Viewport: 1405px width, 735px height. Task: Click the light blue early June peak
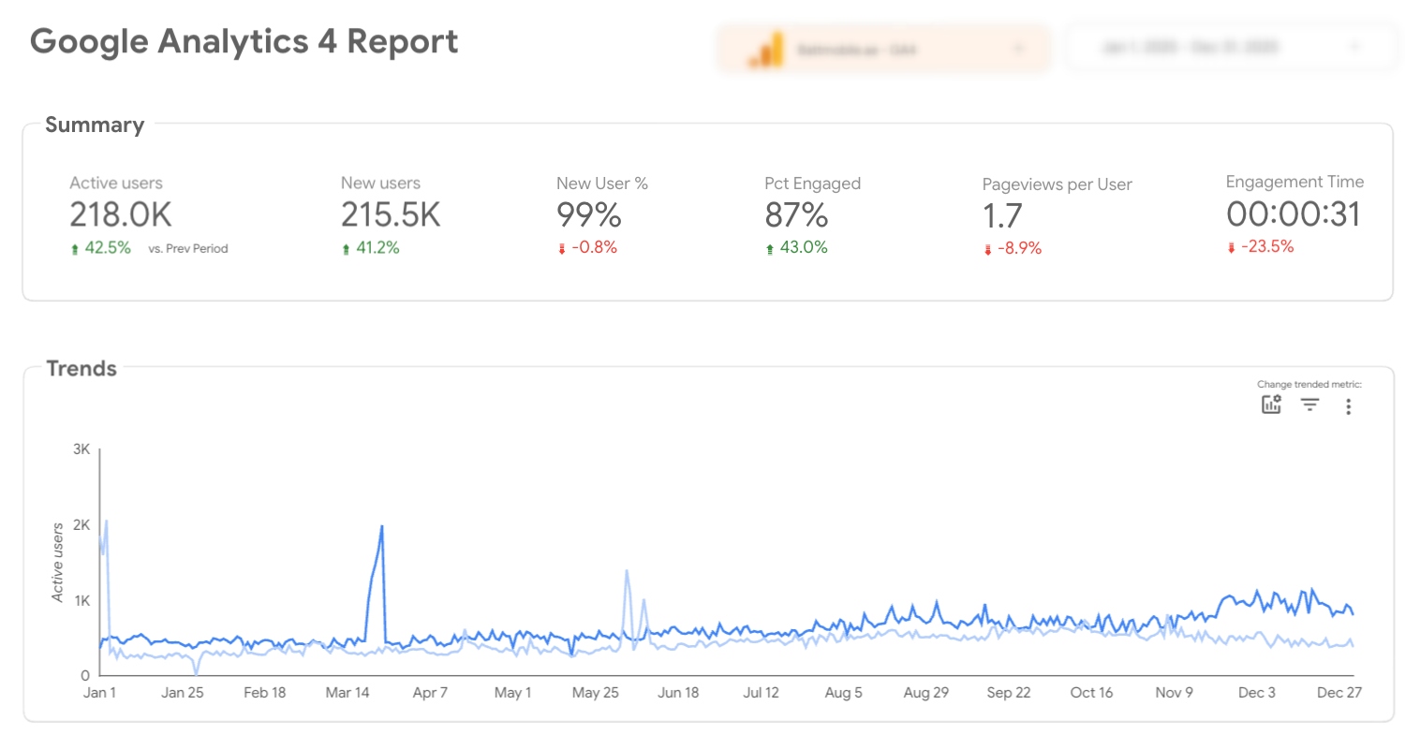(x=626, y=570)
